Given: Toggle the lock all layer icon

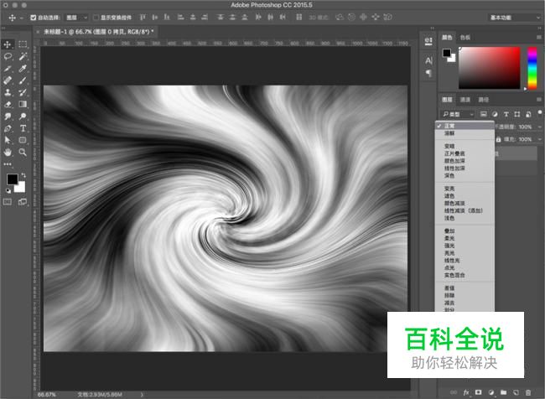Looking at the screenshot, I should (x=498, y=139).
